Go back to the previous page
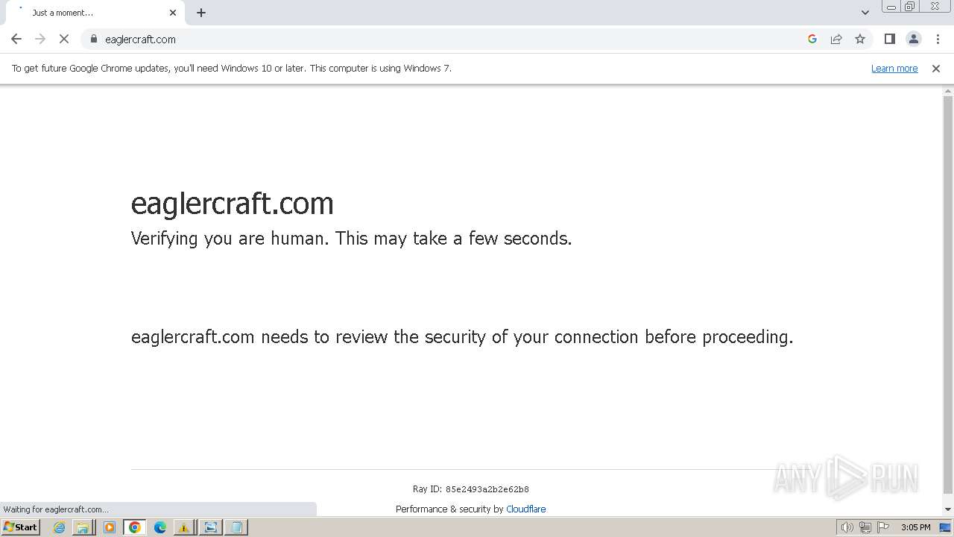Image resolution: width=954 pixels, height=537 pixels. click(16, 39)
